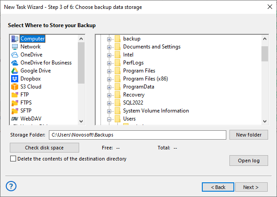Click the storage list scrollbar thumb
This screenshot has height=197, width=277.
(81, 63)
